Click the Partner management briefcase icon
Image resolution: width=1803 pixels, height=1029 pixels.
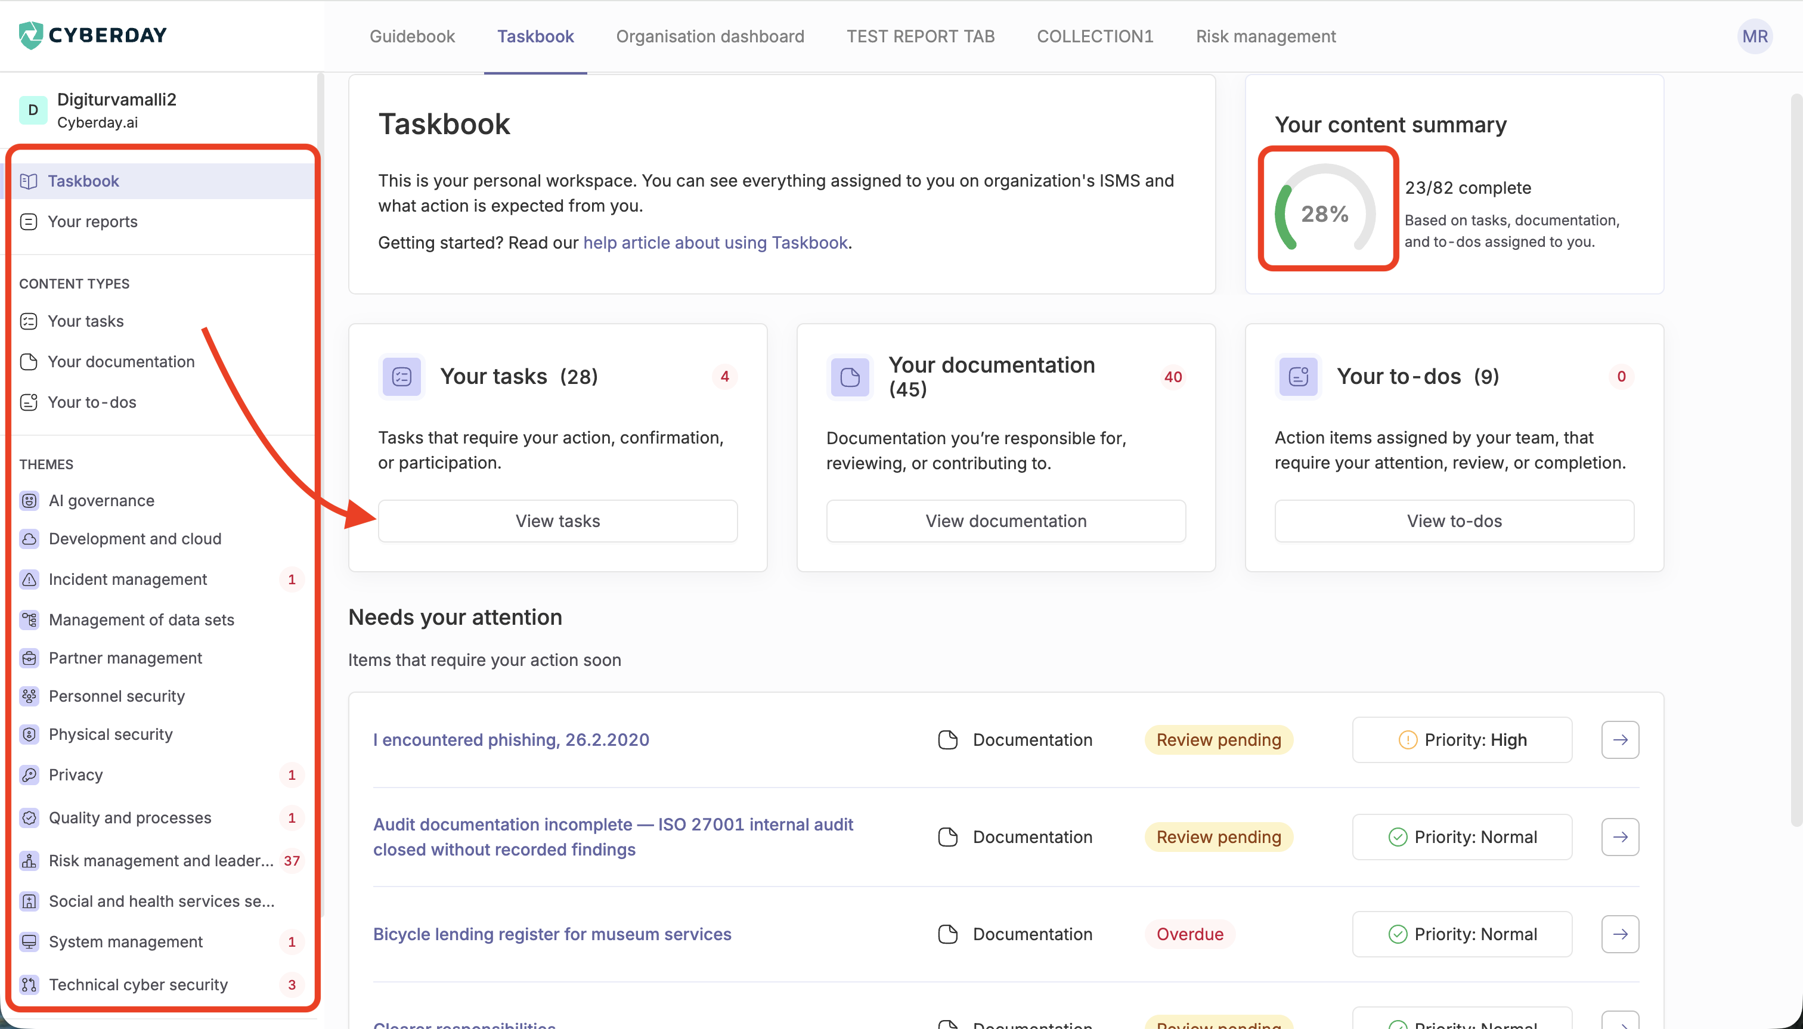29,658
